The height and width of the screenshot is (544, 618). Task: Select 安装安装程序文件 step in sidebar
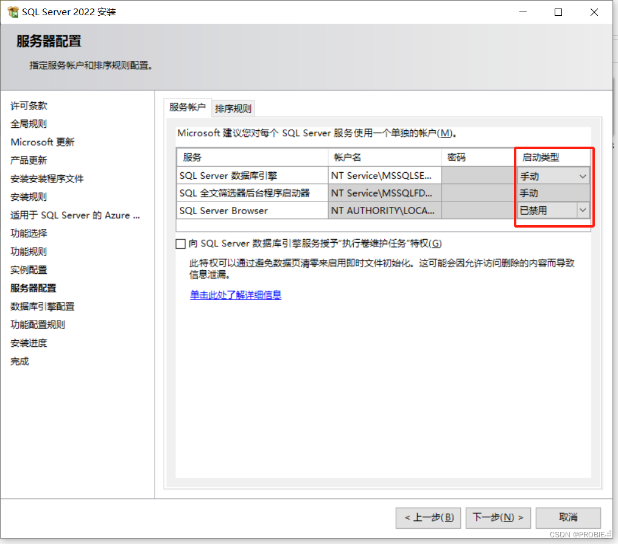tap(47, 178)
